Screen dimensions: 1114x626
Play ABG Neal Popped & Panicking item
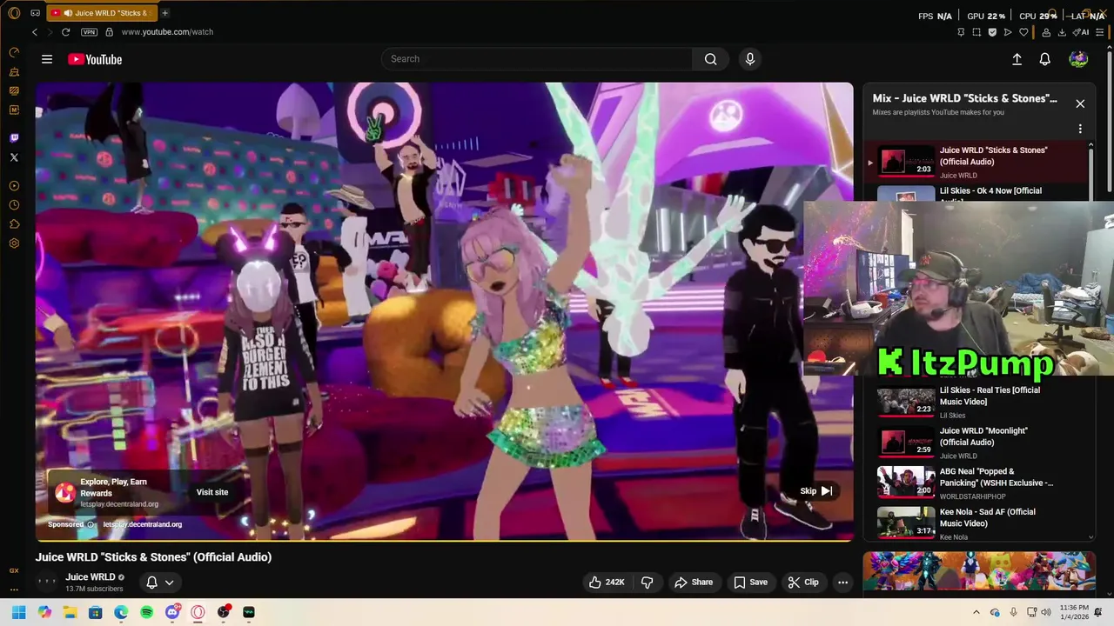(975, 483)
